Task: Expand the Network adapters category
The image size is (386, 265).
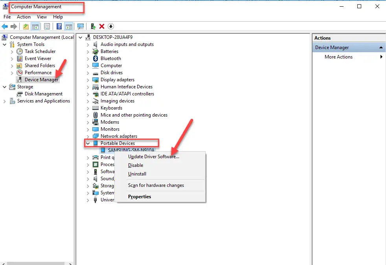Action: (88, 136)
